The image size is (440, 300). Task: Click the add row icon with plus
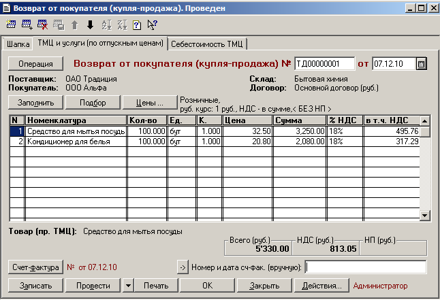point(27,25)
